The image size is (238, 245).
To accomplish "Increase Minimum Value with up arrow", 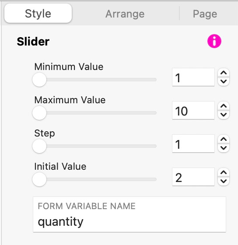I will (224, 73).
